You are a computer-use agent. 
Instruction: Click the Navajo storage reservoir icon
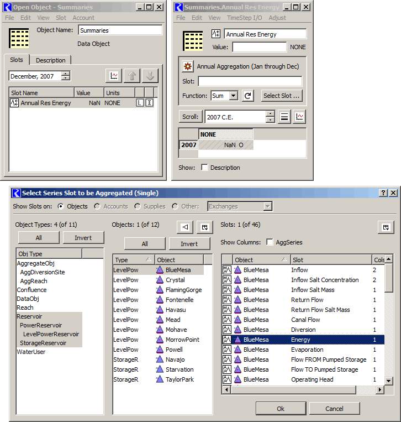160,360
